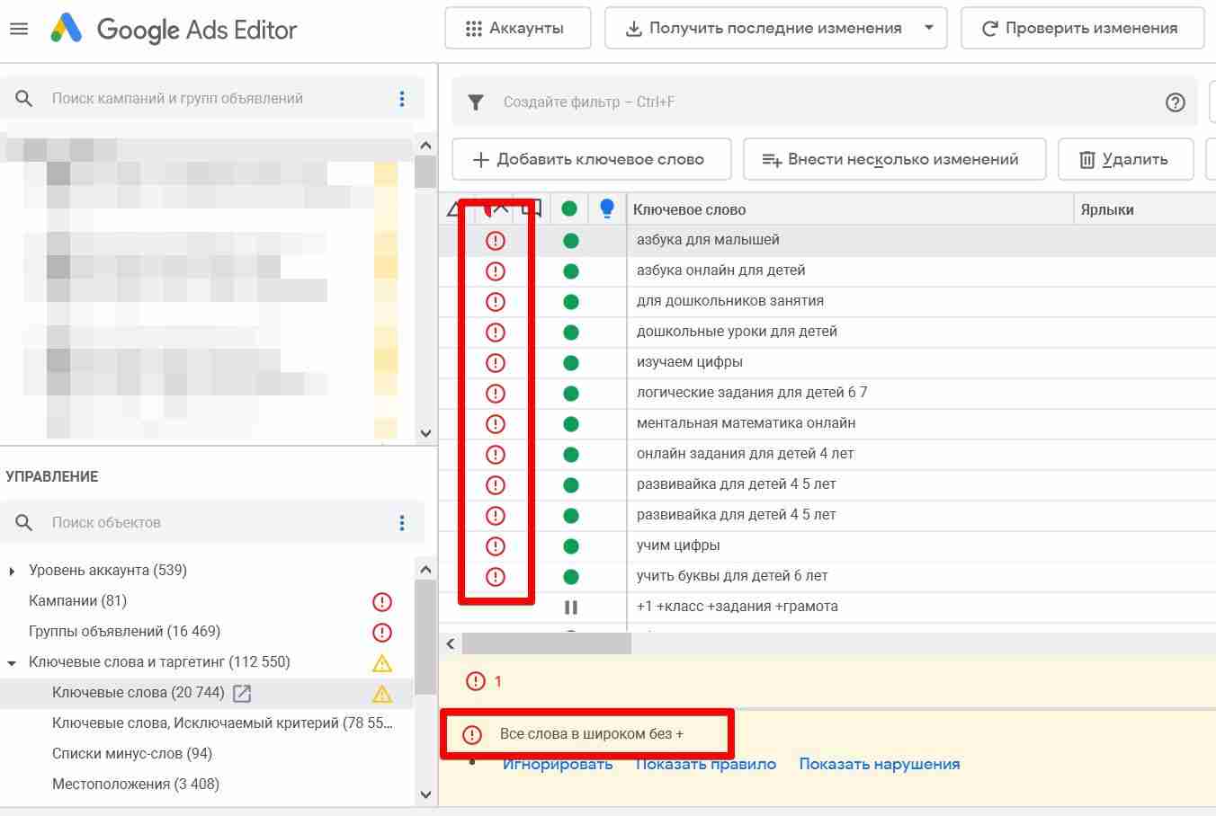Screen dimensions: 1216x816
Task: Click the lightbulb recommendations column header
Action: (607, 209)
